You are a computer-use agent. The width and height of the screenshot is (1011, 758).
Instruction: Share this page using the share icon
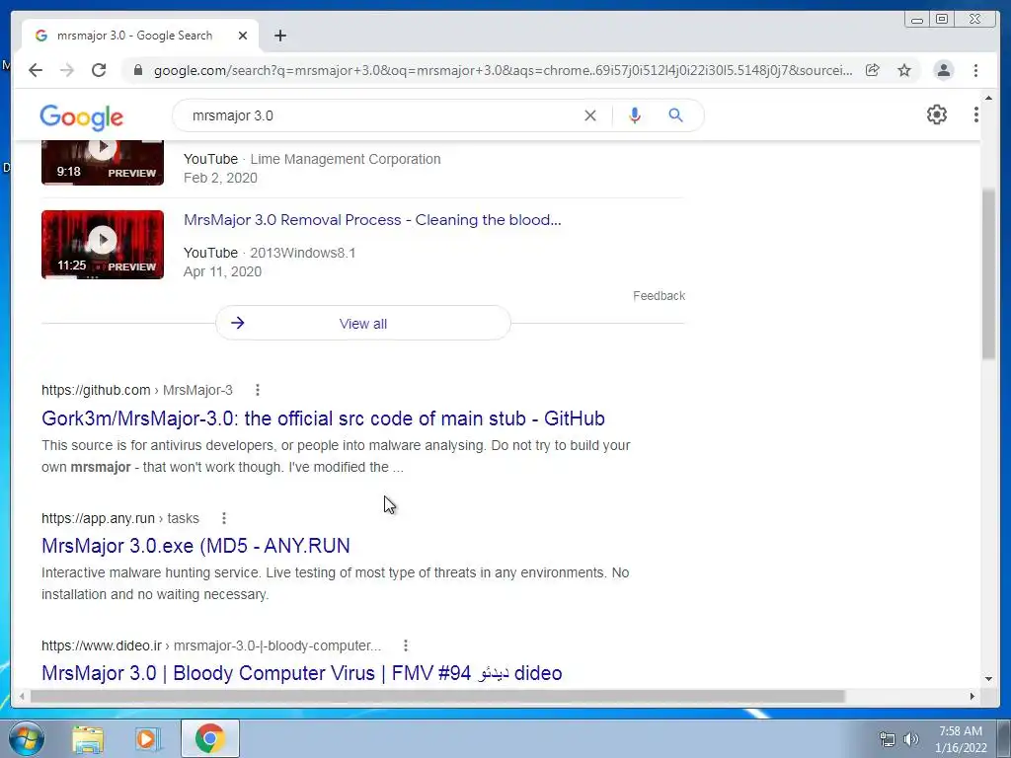[x=873, y=70]
